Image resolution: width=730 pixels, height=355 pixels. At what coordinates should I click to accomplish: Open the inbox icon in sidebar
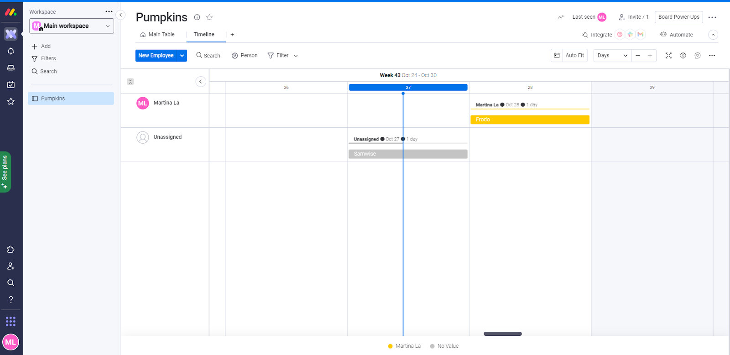click(11, 68)
